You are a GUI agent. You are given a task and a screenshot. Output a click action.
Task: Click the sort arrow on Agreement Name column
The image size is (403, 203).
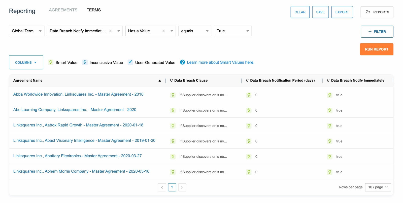pos(160,81)
